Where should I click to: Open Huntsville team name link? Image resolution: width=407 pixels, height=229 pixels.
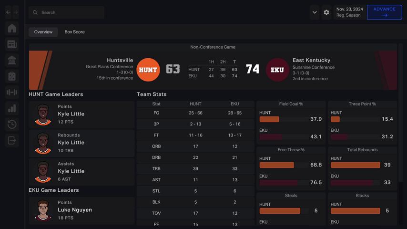(x=120, y=60)
